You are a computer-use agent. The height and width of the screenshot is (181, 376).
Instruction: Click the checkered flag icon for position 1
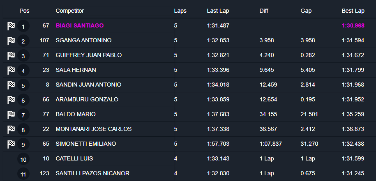pyautogui.click(x=11, y=26)
